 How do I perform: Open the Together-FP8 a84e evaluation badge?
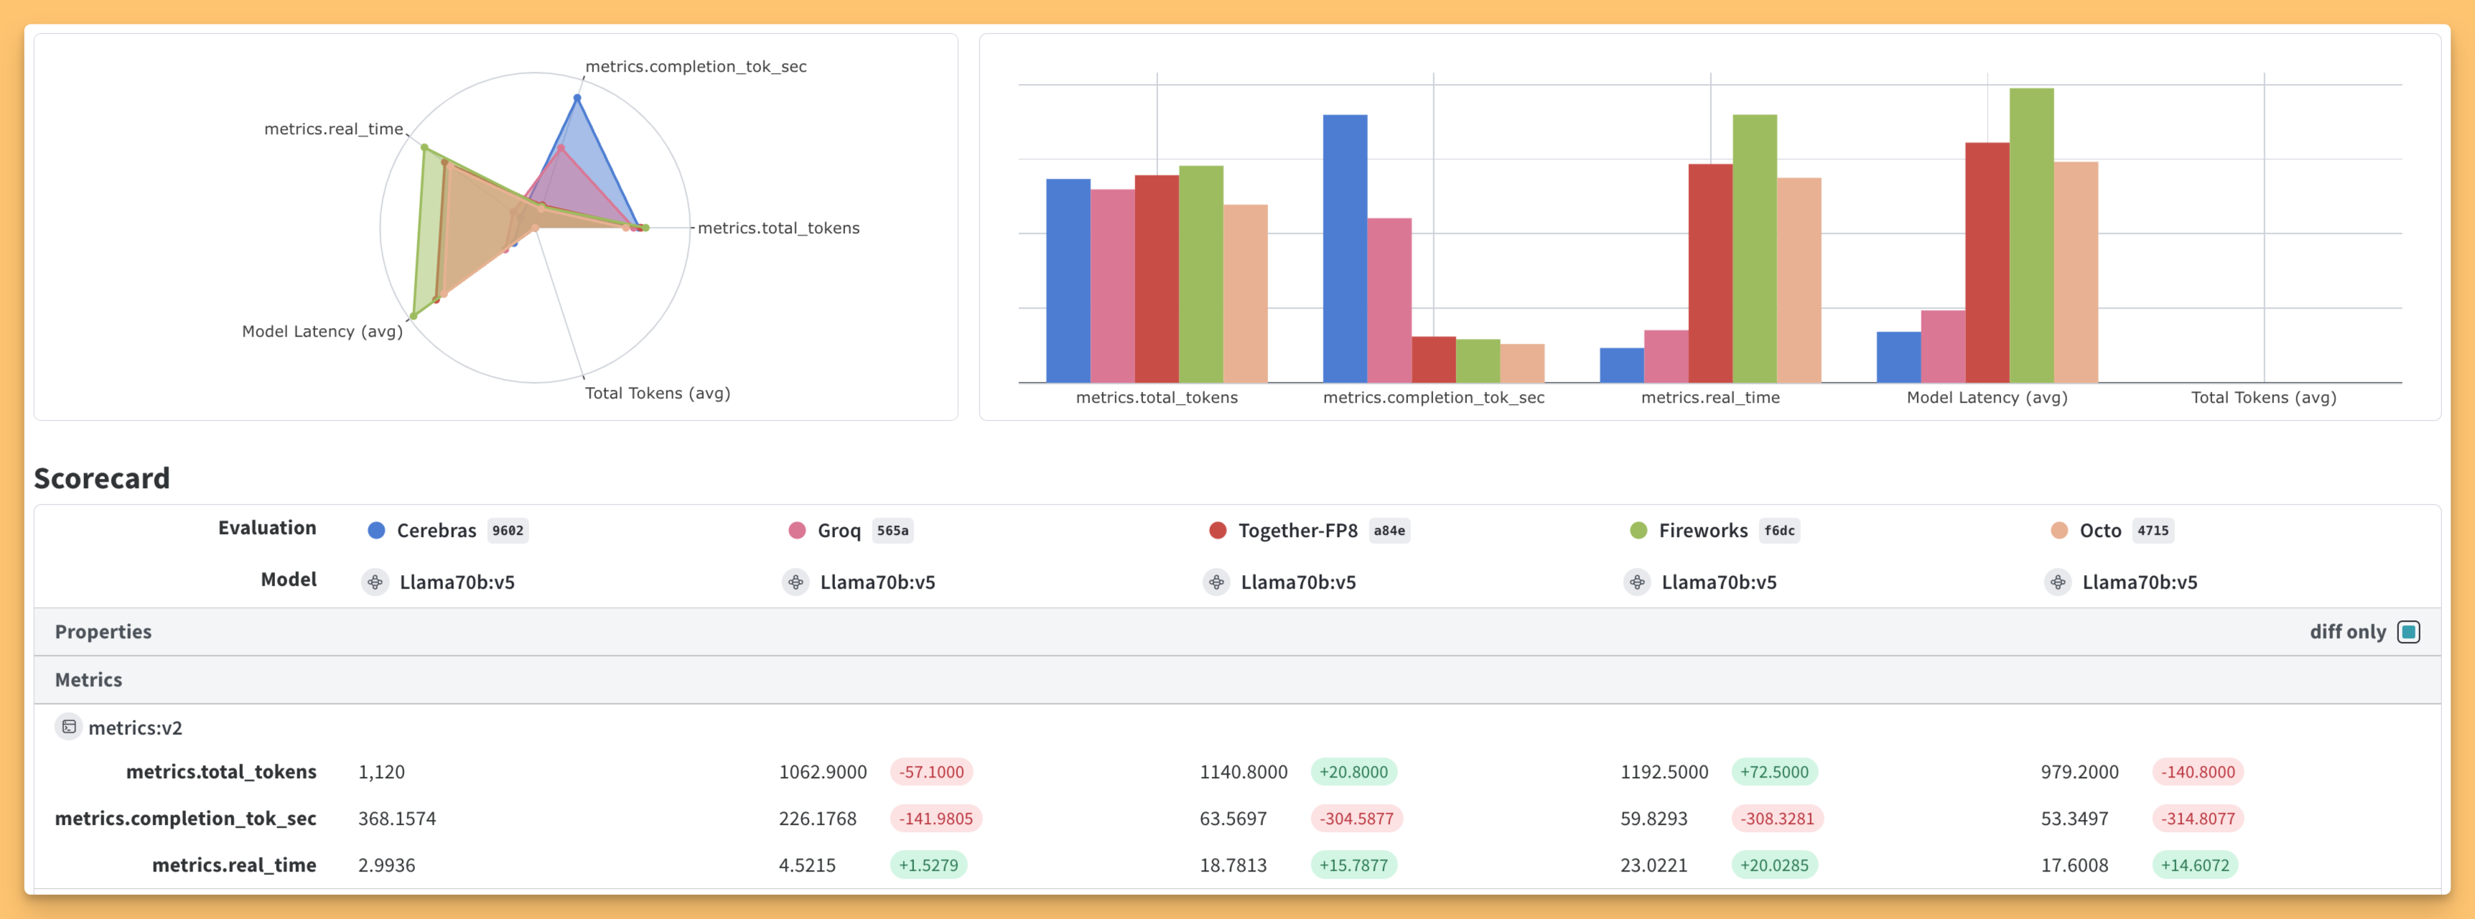pos(1389,530)
